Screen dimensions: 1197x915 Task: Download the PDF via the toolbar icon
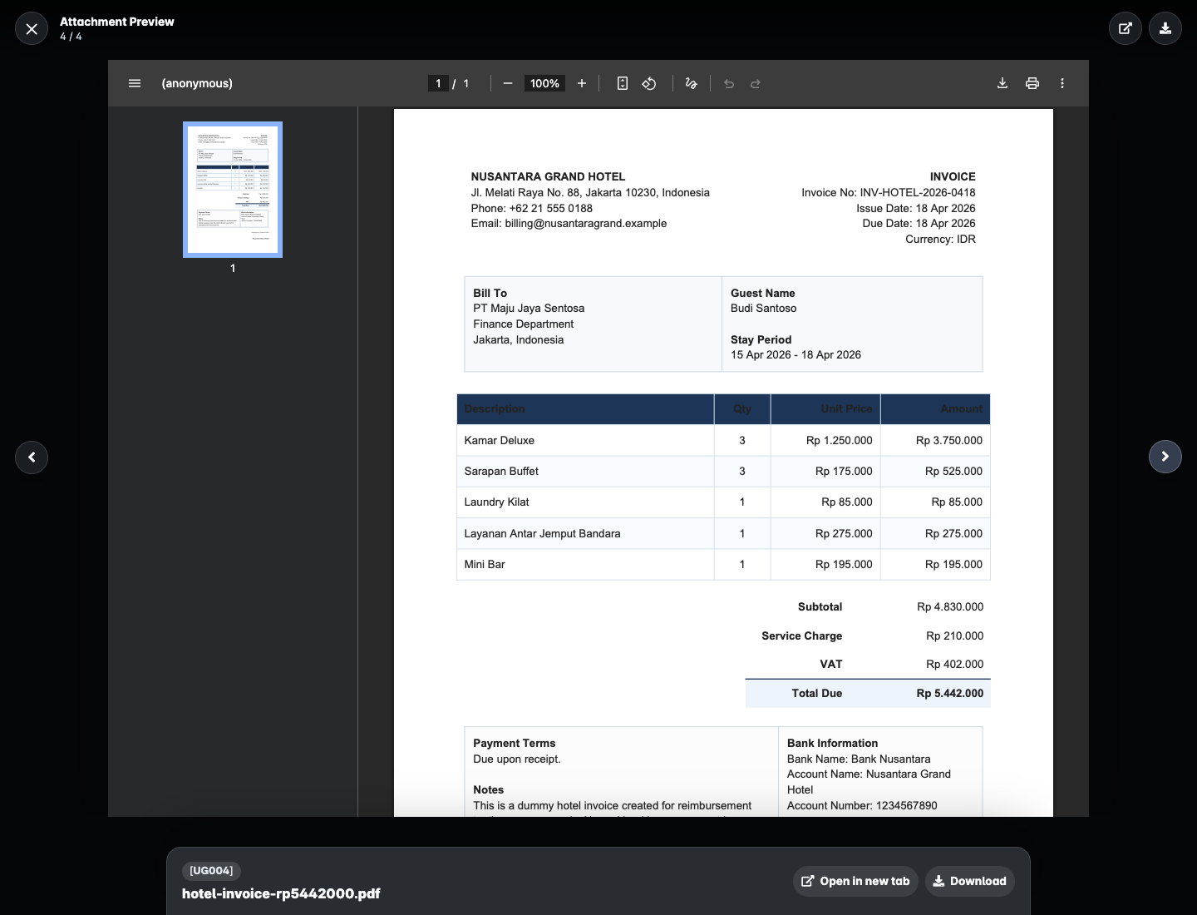1002,83
